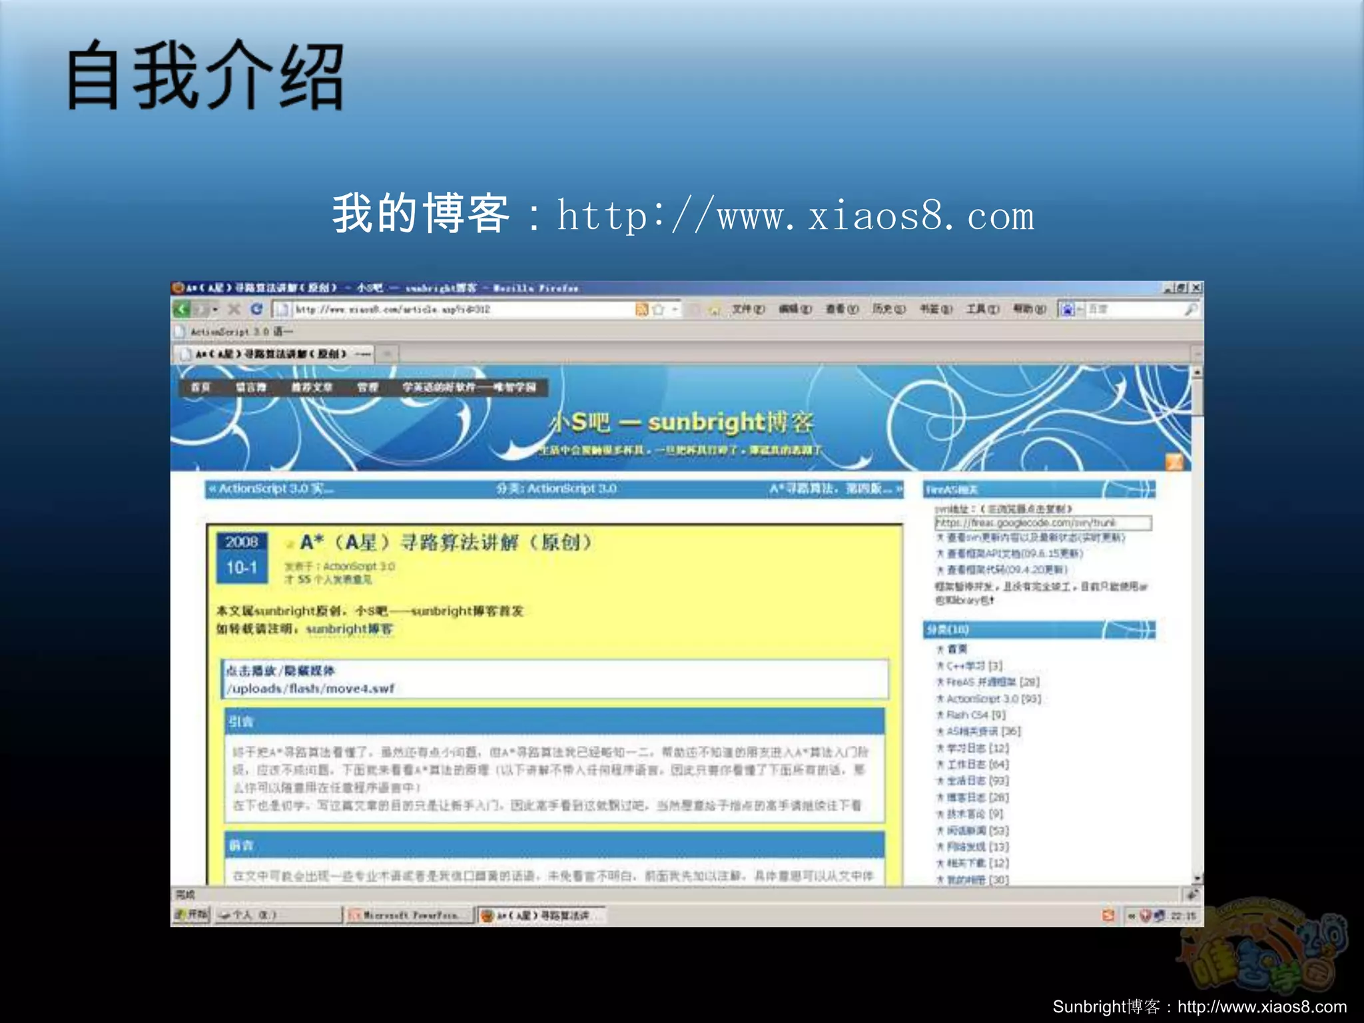Switch to Microsoft PowerPoint taskbar button
The image size is (1364, 1023).
pyautogui.click(x=409, y=916)
